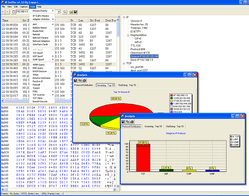Click the red TCP bar in the chart
This screenshot has height=196, width=249.
143,158
